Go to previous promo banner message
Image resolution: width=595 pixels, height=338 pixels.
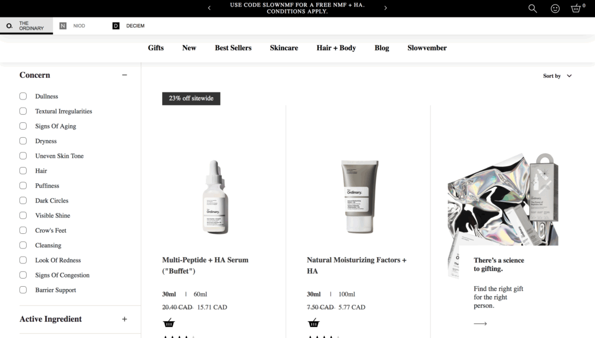tap(209, 8)
